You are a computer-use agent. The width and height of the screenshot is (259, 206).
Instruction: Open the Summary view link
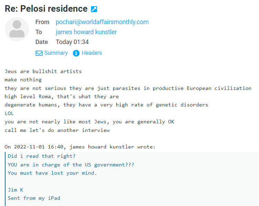point(56,53)
